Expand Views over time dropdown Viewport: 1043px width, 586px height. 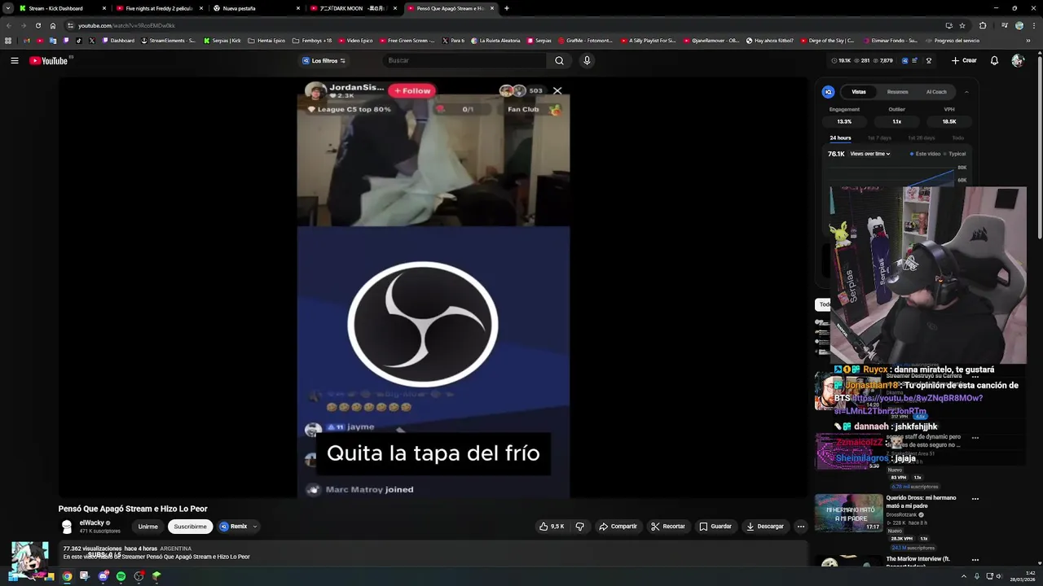pos(870,154)
